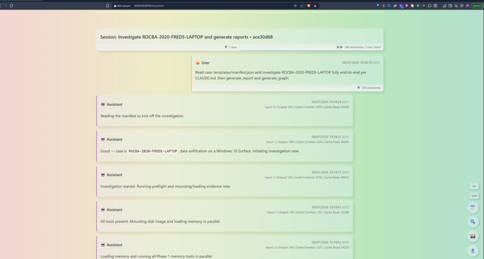484x259 pixels.
Task: Click the bookmark icon left of the address bar
Action: 107,5
